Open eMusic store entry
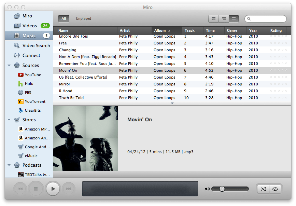 pyautogui.click(x=28, y=156)
